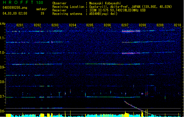Click the 1.1 frequency axis label
184x117 pixels.
[3, 38]
